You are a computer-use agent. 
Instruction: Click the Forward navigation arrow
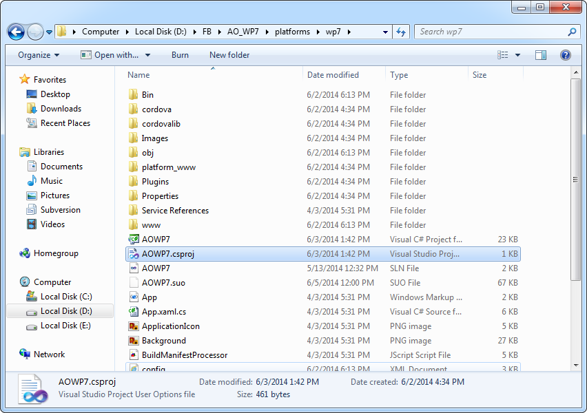click(36, 32)
